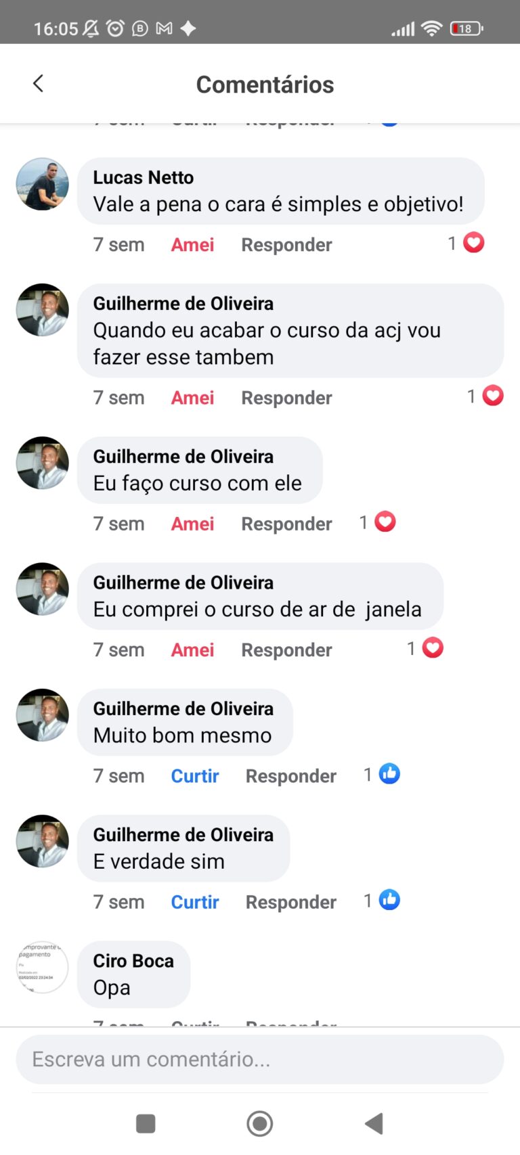Image resolution: width=520 pixels, height=1155 pixels.
Task: Toggle Curtir on "E verdade sim" comment
Action: [195, 902]
